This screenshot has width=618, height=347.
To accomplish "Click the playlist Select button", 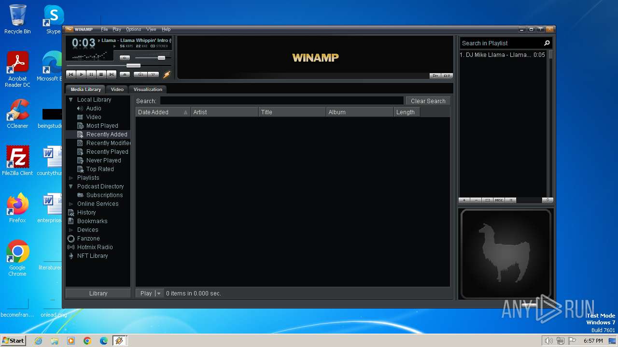I will [x=488, y=200].
